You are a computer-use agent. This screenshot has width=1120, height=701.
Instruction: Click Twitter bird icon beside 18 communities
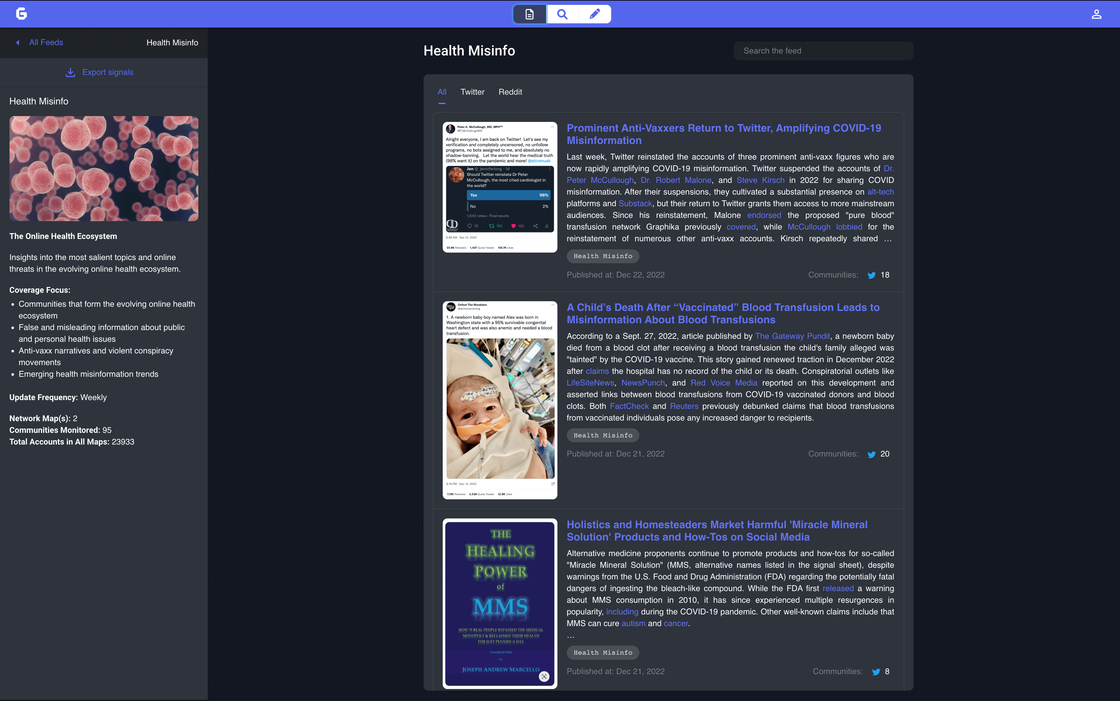click(x=871, y=275)
